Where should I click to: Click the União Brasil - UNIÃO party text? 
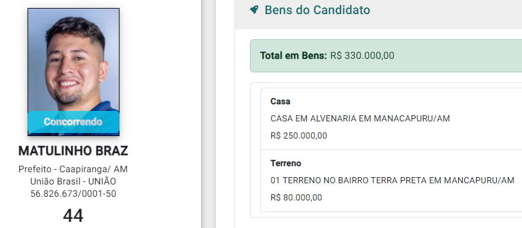(x=74, y=181)
